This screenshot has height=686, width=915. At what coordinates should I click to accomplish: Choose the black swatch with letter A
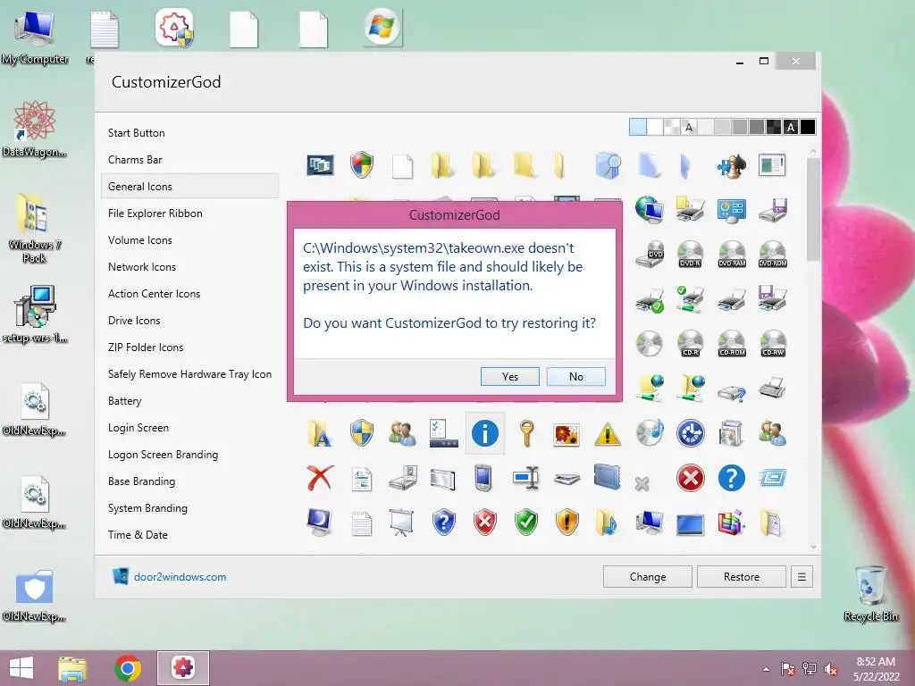point(791,127)
